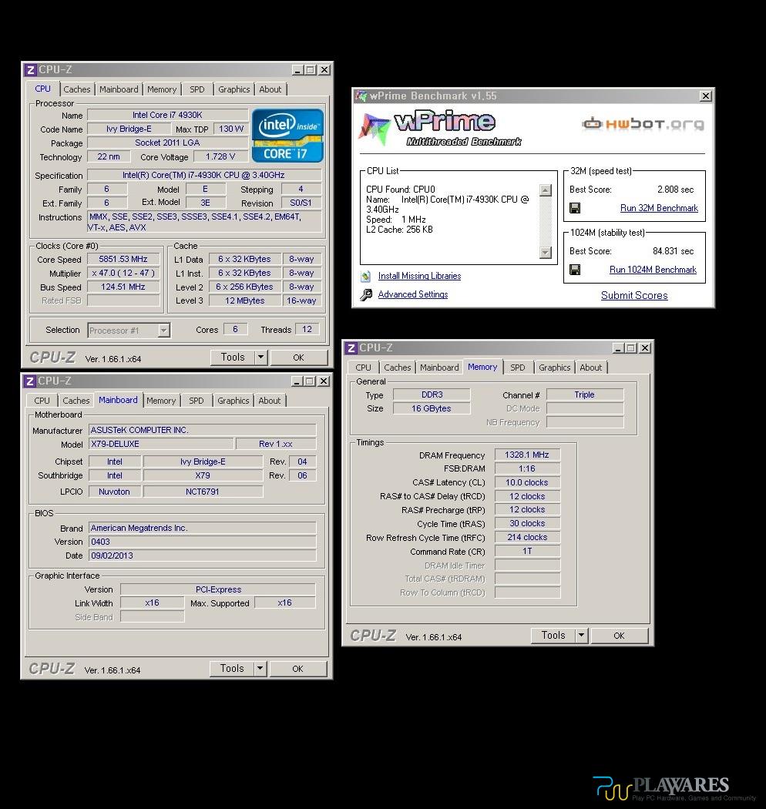Minimize the CPU-Z processor window
Image resolution: width=766 pixels, height=809 pixels.
click(297, 69)
